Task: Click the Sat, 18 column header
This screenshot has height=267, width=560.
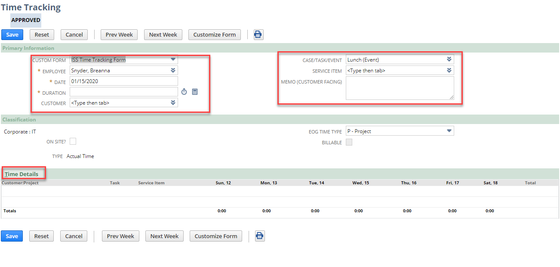Action: coord(490,183)
